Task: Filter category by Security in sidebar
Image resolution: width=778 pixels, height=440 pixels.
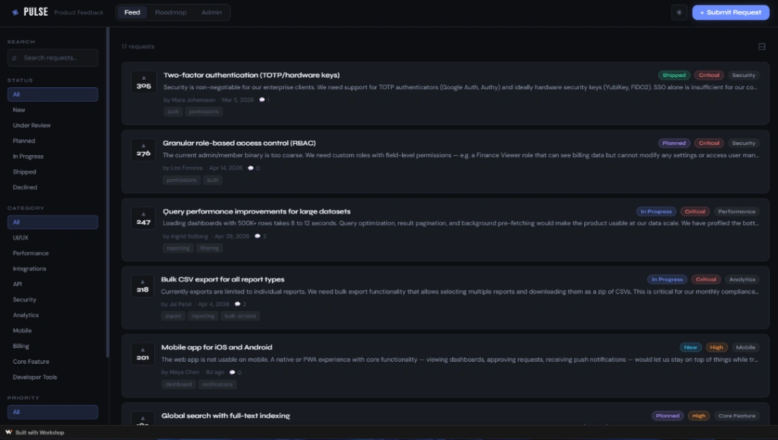Action: pos(53,300)
